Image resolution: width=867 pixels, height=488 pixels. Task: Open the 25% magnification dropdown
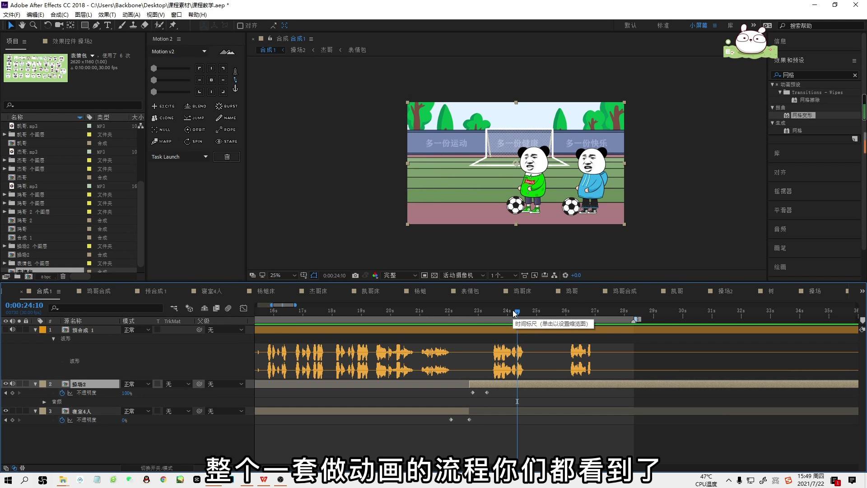(283, 275)
